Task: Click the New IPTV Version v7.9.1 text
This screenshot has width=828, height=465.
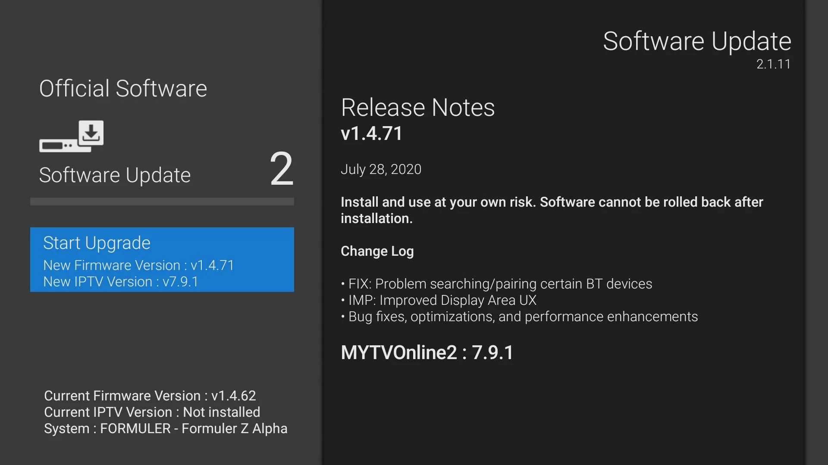Action: (121, 282)
